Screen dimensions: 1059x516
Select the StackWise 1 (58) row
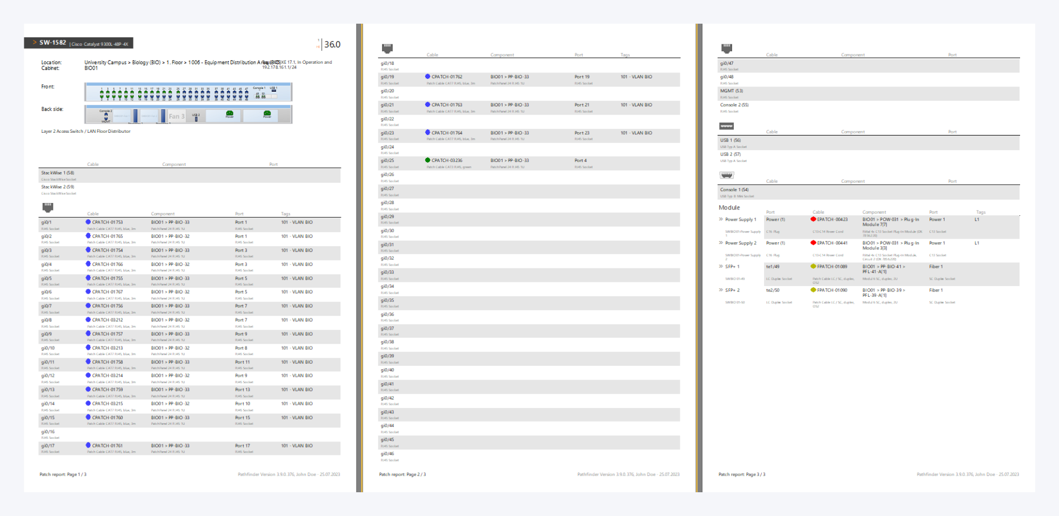189,175
